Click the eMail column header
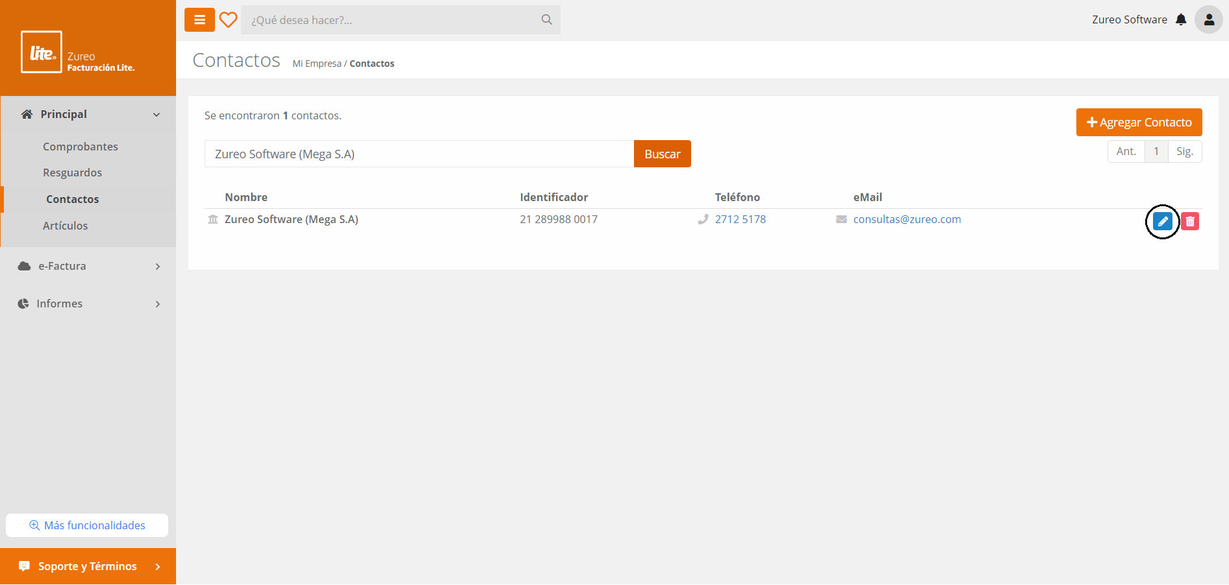Screen dimensions: 1229x585 click(868, 197)
